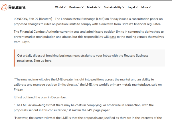Expand the More chevron arrow
Image resolution: width=172 pixels, height=120 pixels.
[150, 7]
